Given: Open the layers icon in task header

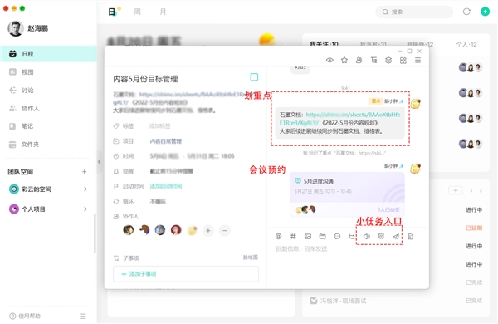Looking at the screenshot, I should pos(388,60).
